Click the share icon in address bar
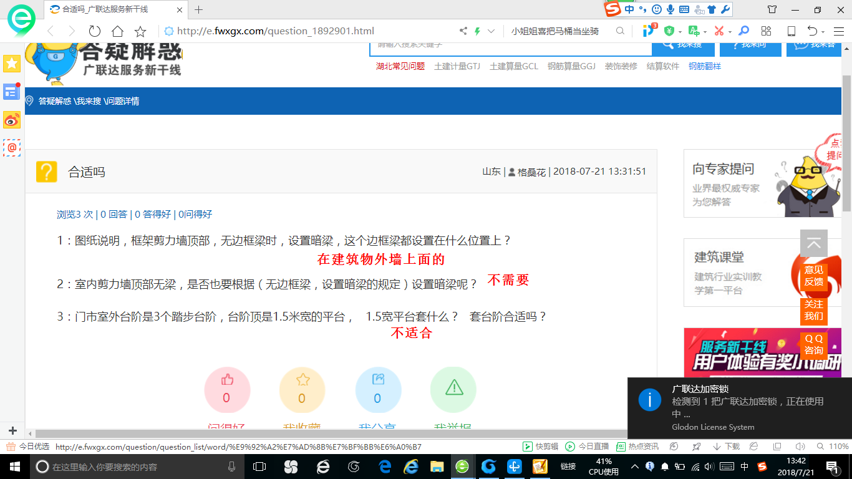The height and width of the screenshot is (479, 852). [463, 31]
